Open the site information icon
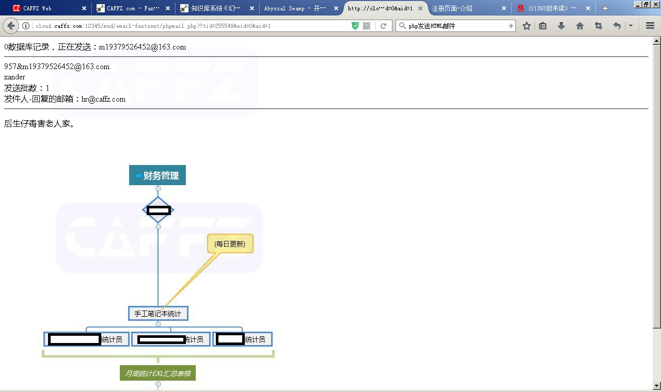The height and width of the screenshot is (392, 661). (26, 26)
